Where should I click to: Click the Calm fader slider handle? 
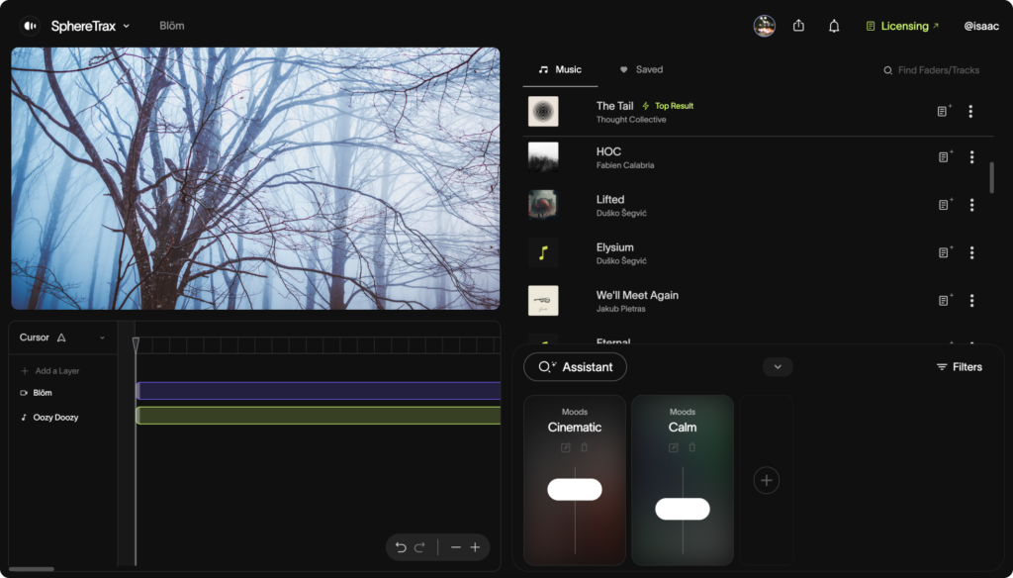(x=683, y=509)
